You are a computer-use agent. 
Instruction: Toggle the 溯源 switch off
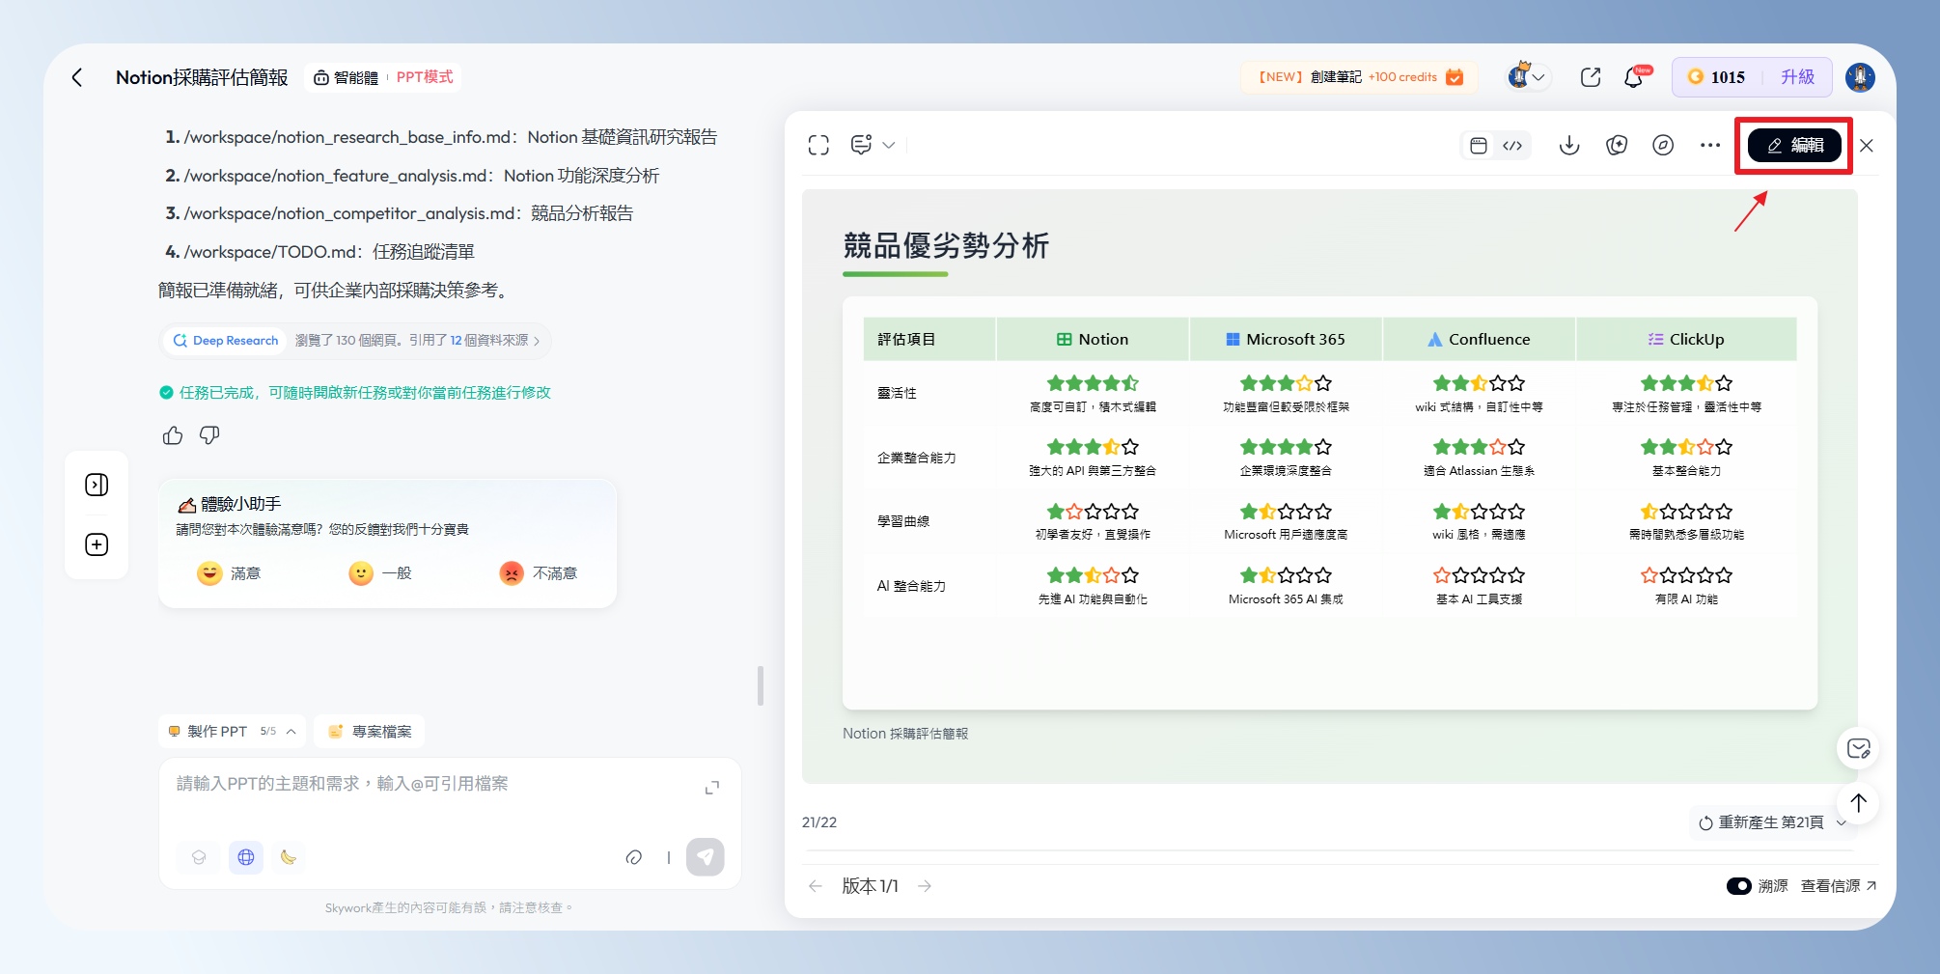(1738, 886)
